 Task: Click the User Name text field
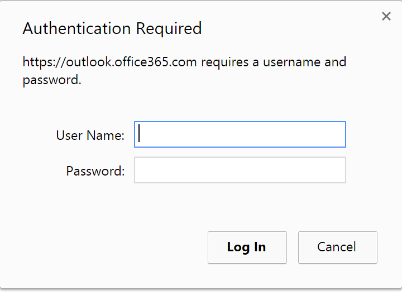point(240,134)
